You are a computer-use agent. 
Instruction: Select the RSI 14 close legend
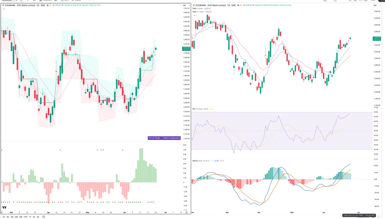coord(197,109)
